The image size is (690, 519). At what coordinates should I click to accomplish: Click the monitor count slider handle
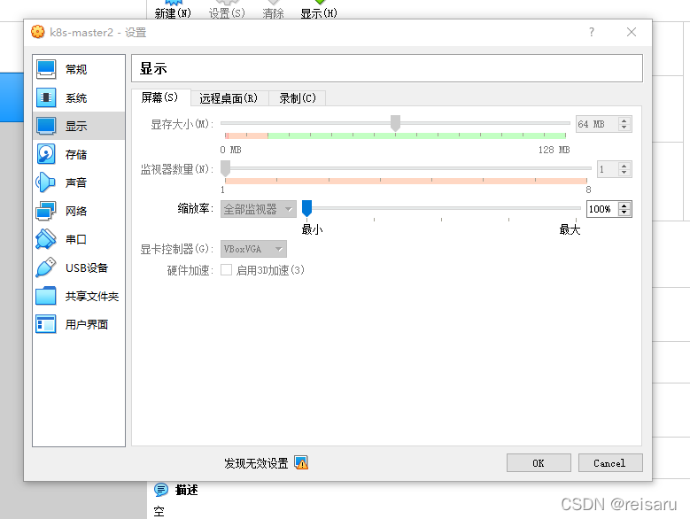coord(225,168)
